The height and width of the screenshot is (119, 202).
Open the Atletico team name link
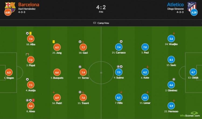[175, 5]
